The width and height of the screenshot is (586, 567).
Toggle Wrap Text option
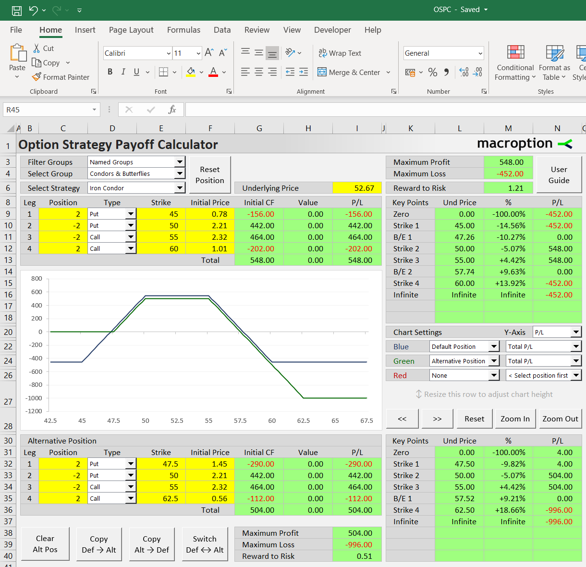[340, 53]
